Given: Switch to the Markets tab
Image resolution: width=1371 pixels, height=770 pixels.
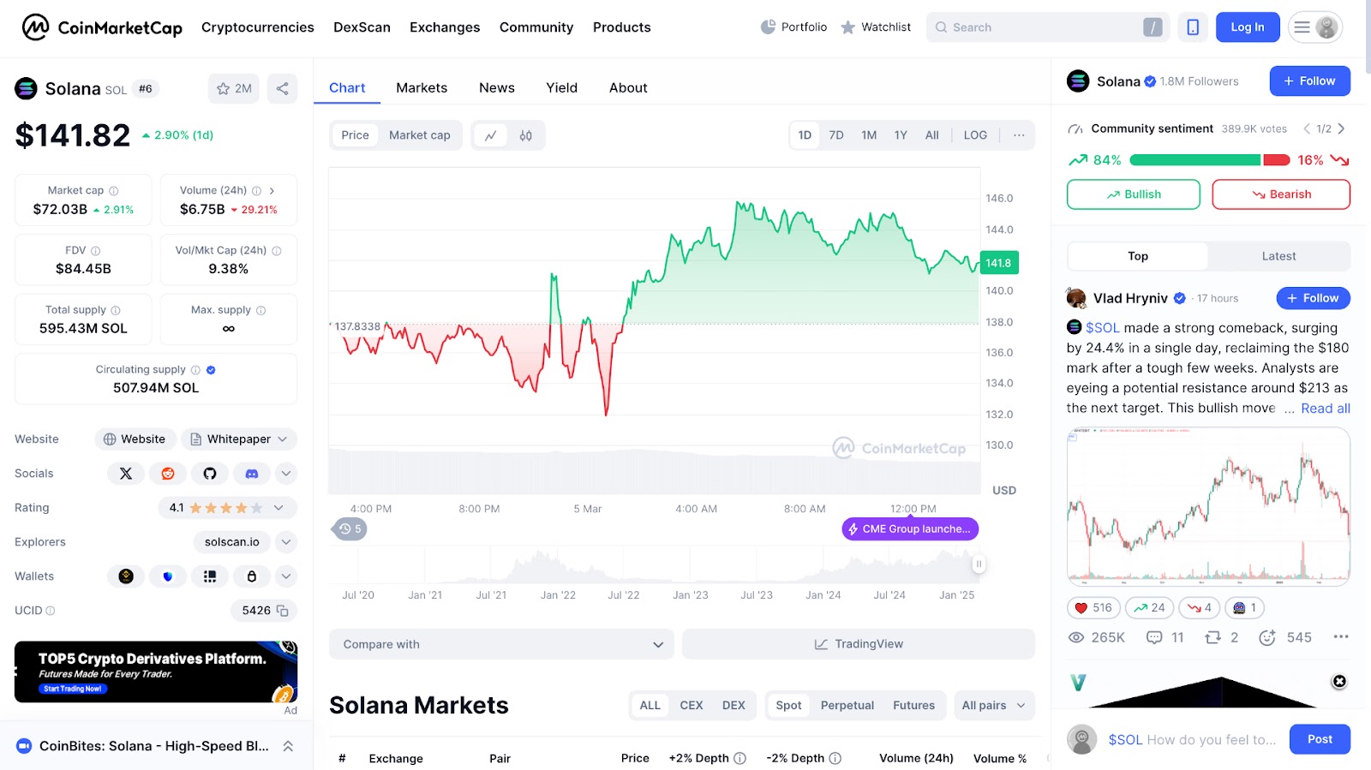Looking at the screenshot, I should click(x=422, y=87).
